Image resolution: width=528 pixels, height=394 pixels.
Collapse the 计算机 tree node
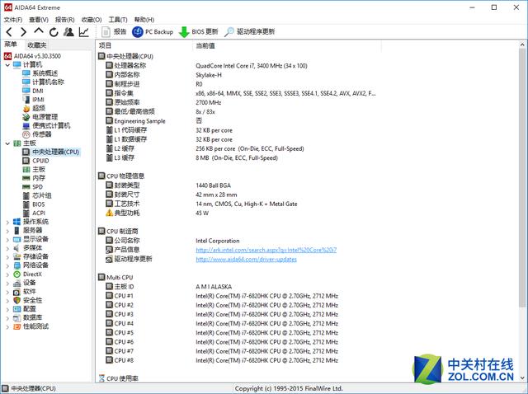7,64
